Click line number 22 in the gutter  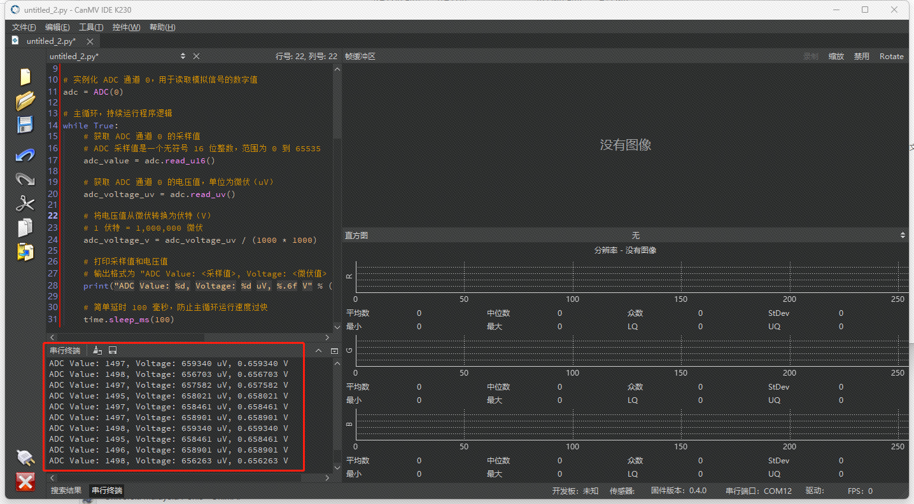click(x=53, y=215)
